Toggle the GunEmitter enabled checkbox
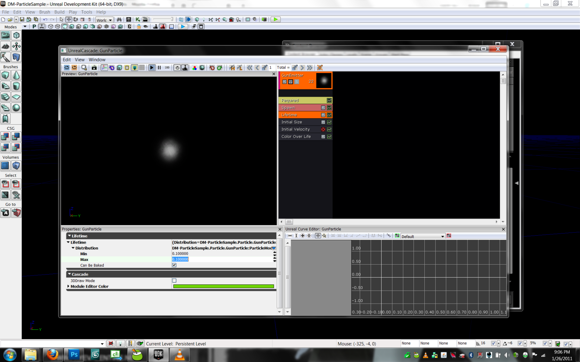This screenshot has width=580, height=362. pos(285,82)
